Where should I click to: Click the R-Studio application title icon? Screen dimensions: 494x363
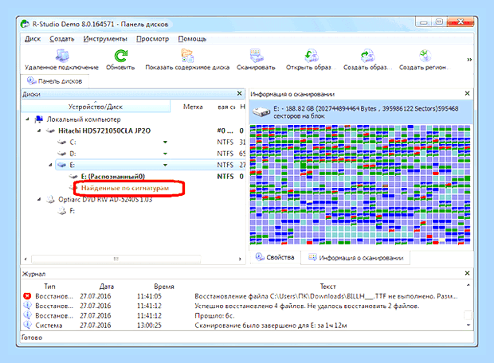pyautogui.click(x=25, y=24)
